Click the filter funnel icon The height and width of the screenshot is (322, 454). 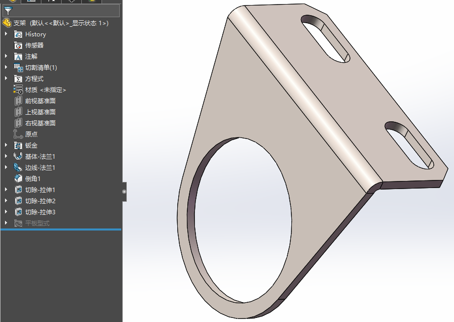point(8,11)
